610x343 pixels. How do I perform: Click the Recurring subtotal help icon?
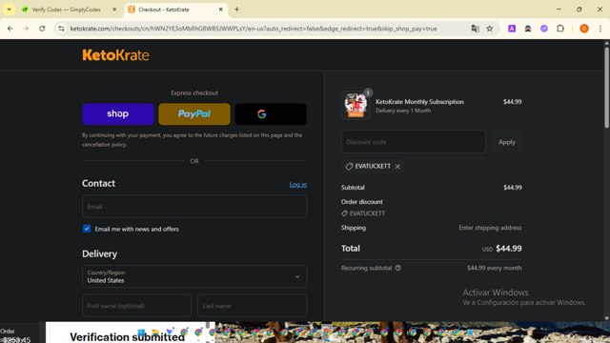[398, 268]
